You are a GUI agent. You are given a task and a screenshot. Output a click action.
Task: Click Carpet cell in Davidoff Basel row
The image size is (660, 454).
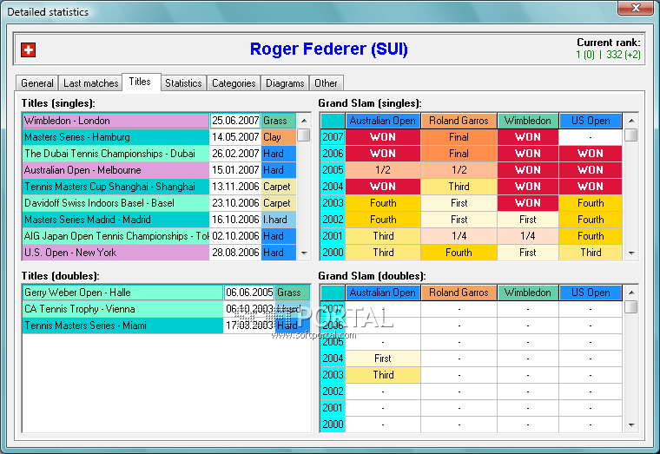279,203
